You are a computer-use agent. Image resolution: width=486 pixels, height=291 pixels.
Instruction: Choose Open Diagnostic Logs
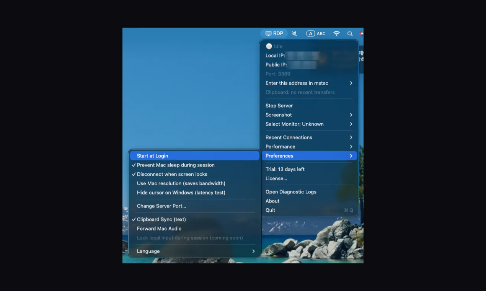point(309,192)
